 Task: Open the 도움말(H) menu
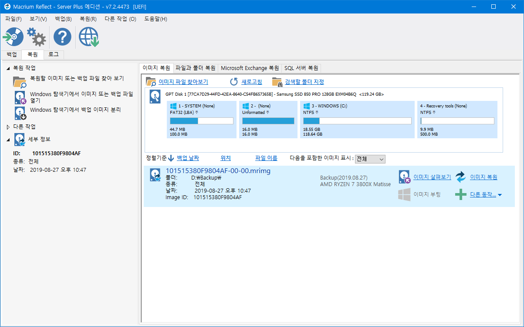tap(156, 19)
